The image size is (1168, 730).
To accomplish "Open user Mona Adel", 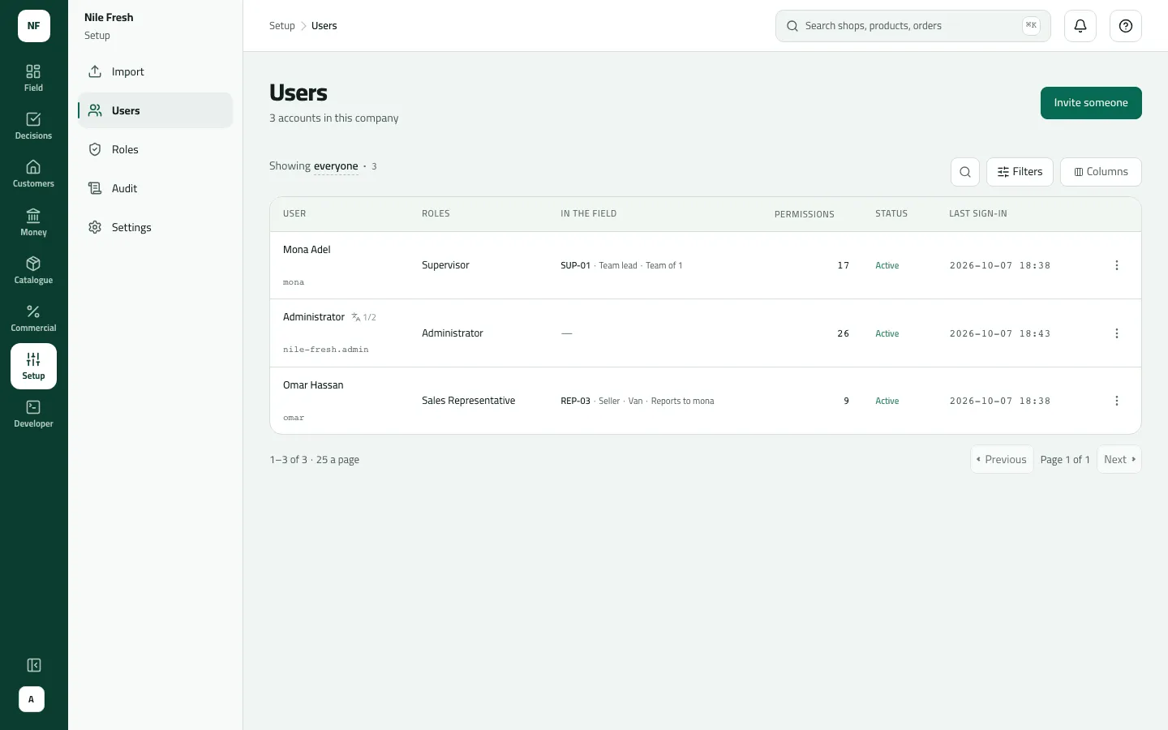I will pos(307,250).
